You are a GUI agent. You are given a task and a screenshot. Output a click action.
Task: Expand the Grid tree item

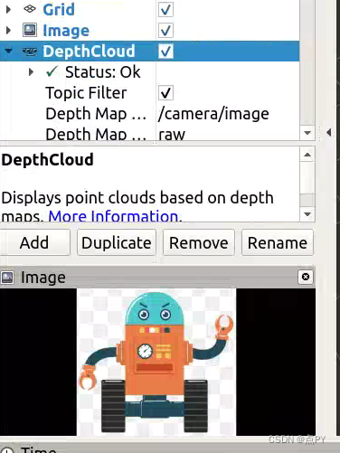point(8,9)
